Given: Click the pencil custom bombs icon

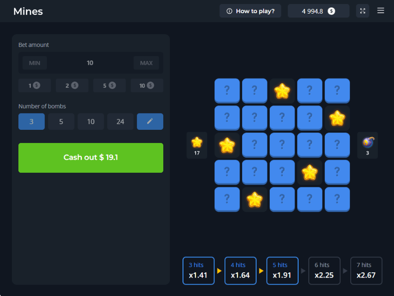Looking at the screenshot, I should 150,121.
